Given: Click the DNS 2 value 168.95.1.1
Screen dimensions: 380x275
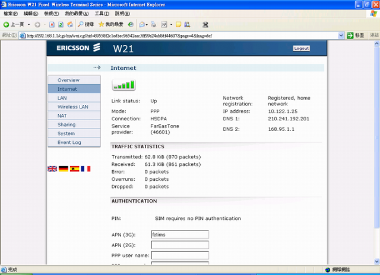Looking at the screenshot, I should click(281, 129).
